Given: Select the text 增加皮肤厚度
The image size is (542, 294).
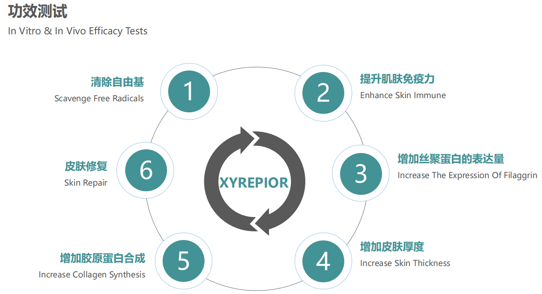Looking at the screenshot, I should [392, 247].
